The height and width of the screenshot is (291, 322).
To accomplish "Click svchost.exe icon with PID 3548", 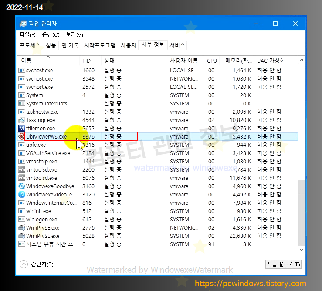I will tap(21, 79).
